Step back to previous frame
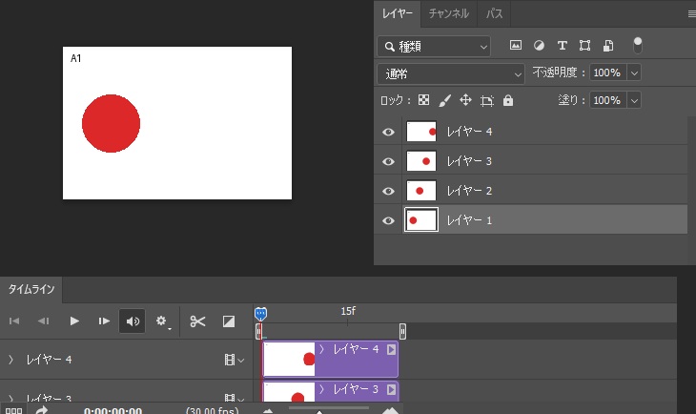Image resolution: width=696 pixels, height=414 pixels. [x=44, y=321]
